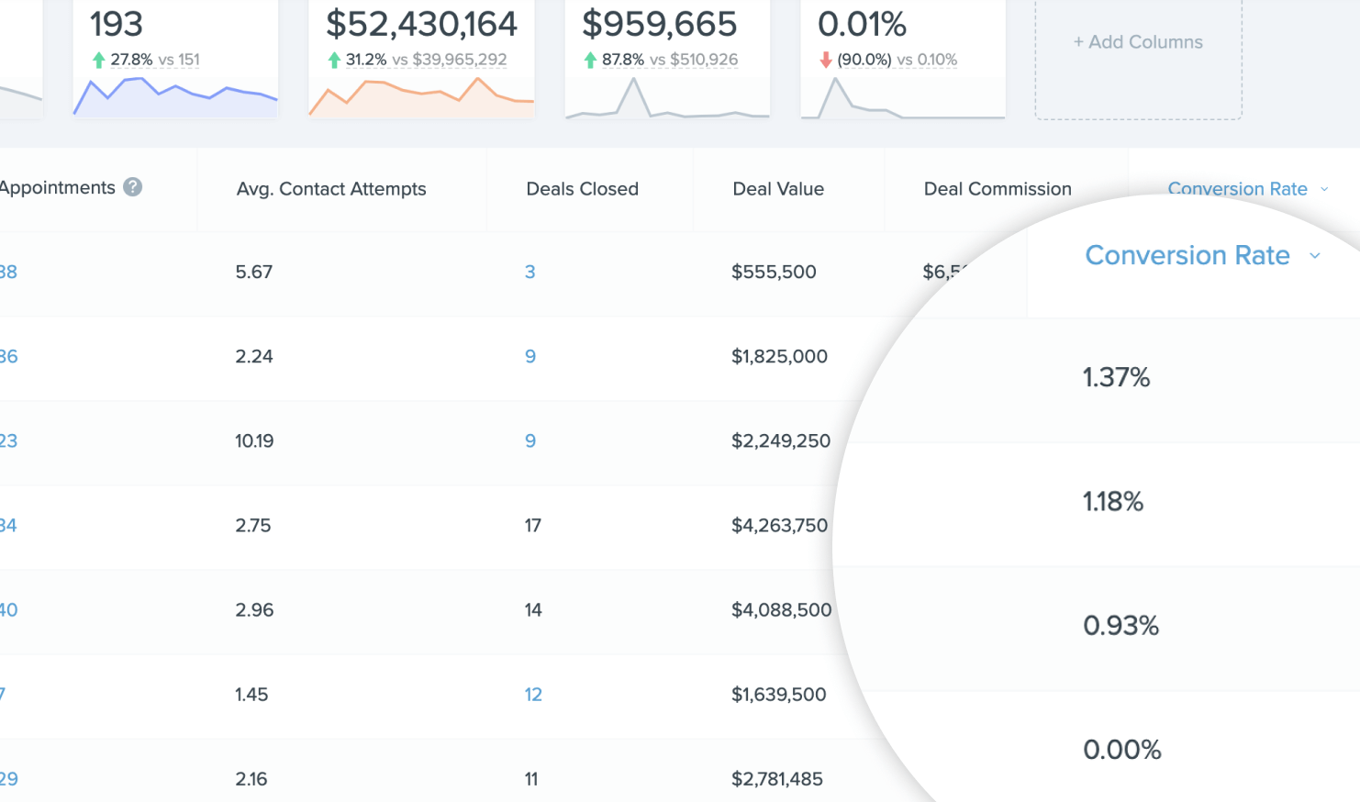Select the 0.01% metric card

click(903, 58)
